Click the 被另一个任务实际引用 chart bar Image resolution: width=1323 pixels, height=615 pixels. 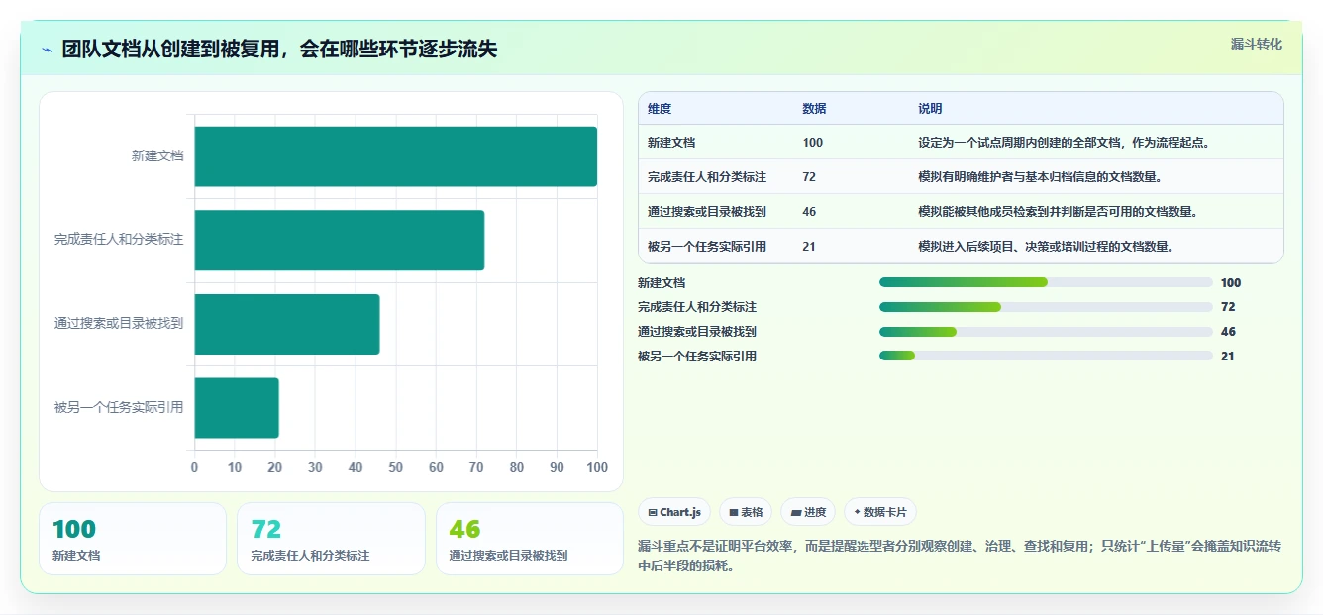[x=237, y=408]
